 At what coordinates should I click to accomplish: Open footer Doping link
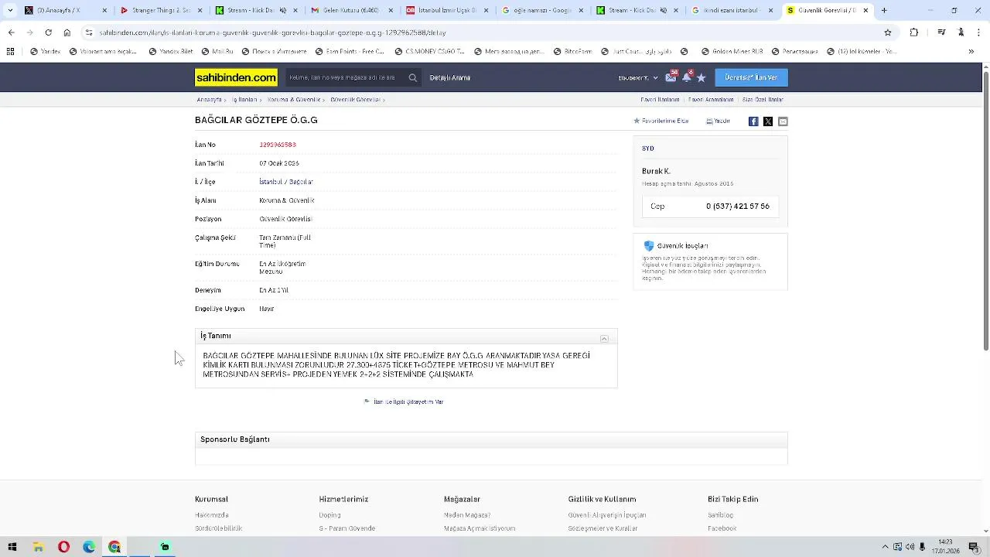(329, 515)
